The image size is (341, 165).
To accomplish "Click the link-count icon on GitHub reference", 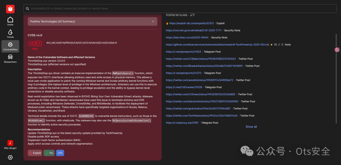I will pyautogui.click(x=279, y=44).
